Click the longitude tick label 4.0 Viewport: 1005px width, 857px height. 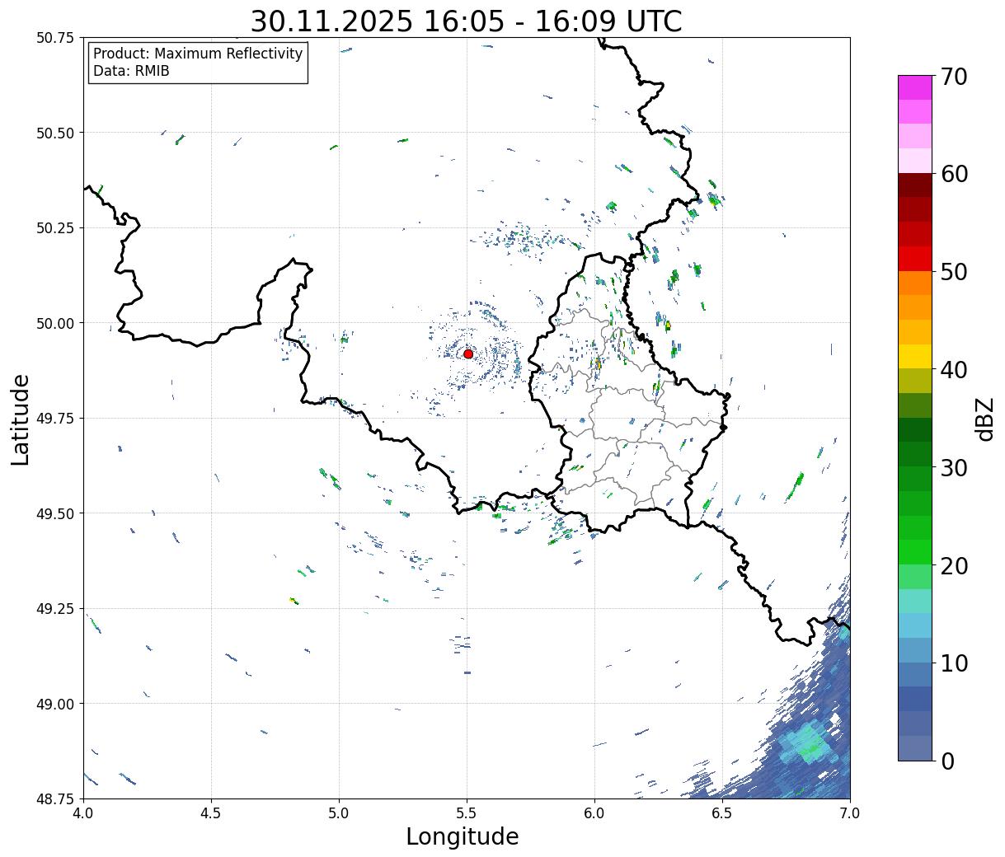click(x=83, y=813)
